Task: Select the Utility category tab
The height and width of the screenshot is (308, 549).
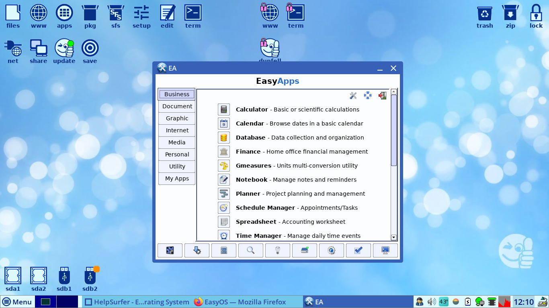Action: click(x=176, y=166)
